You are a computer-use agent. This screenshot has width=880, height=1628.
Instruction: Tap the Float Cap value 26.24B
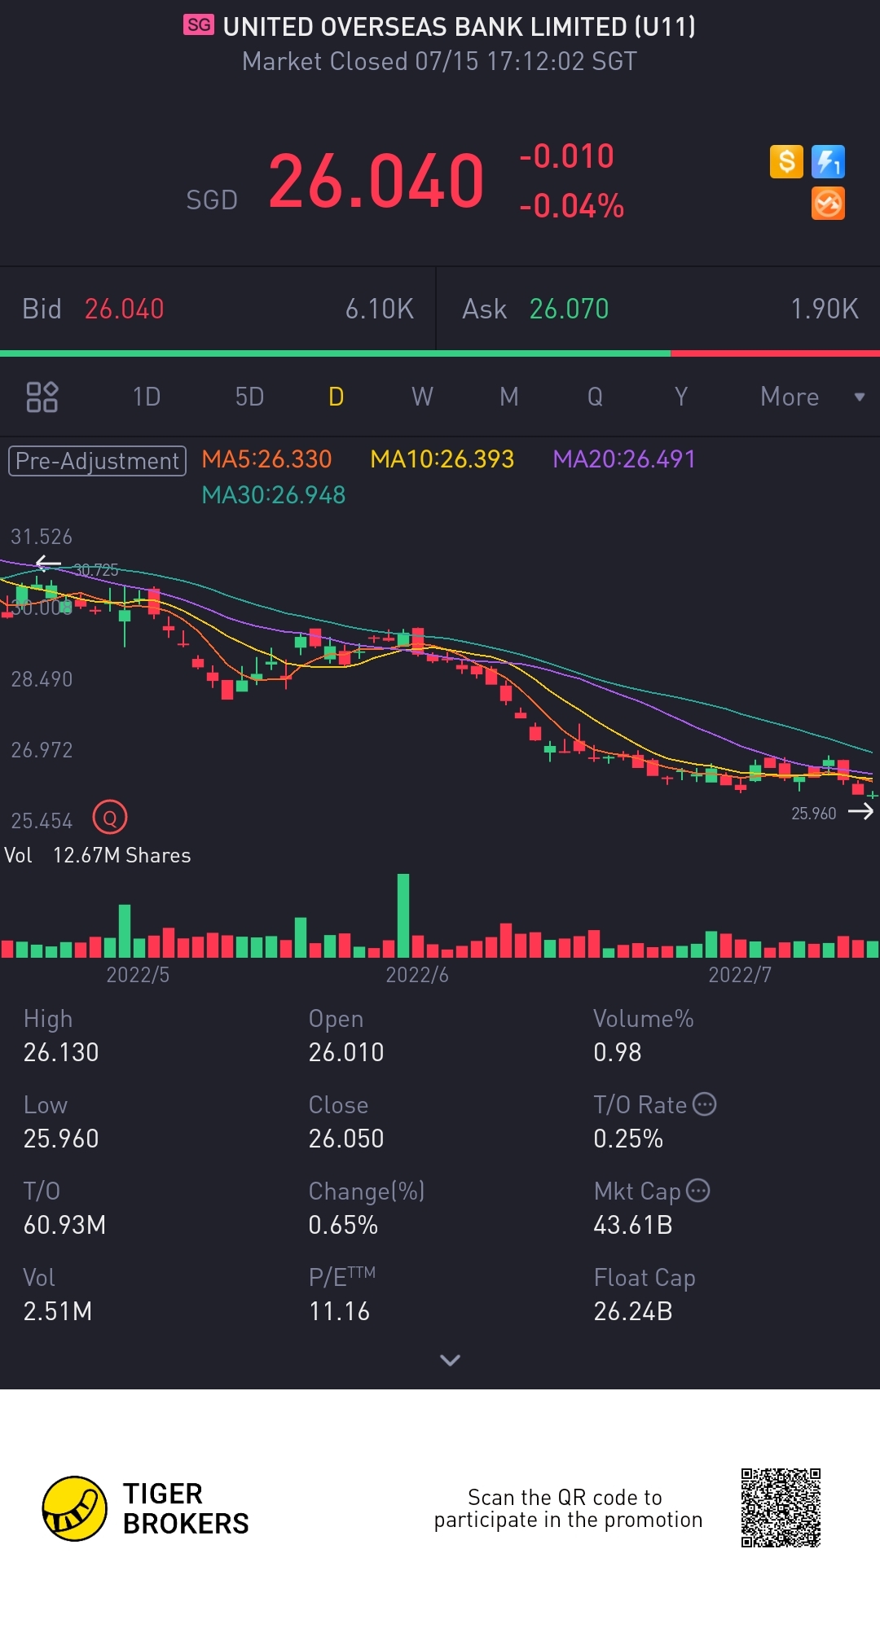click(633, 1311)
